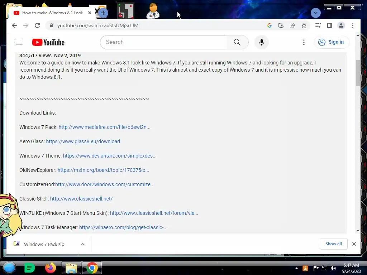Screen dimensions: 367x275
Task: Search with your voice microphone button
Action: [261, 42]
